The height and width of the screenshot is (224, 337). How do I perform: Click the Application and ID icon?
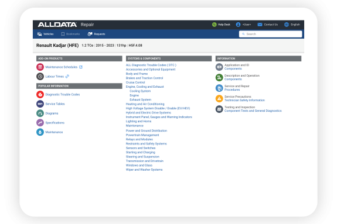click(219, 67)
